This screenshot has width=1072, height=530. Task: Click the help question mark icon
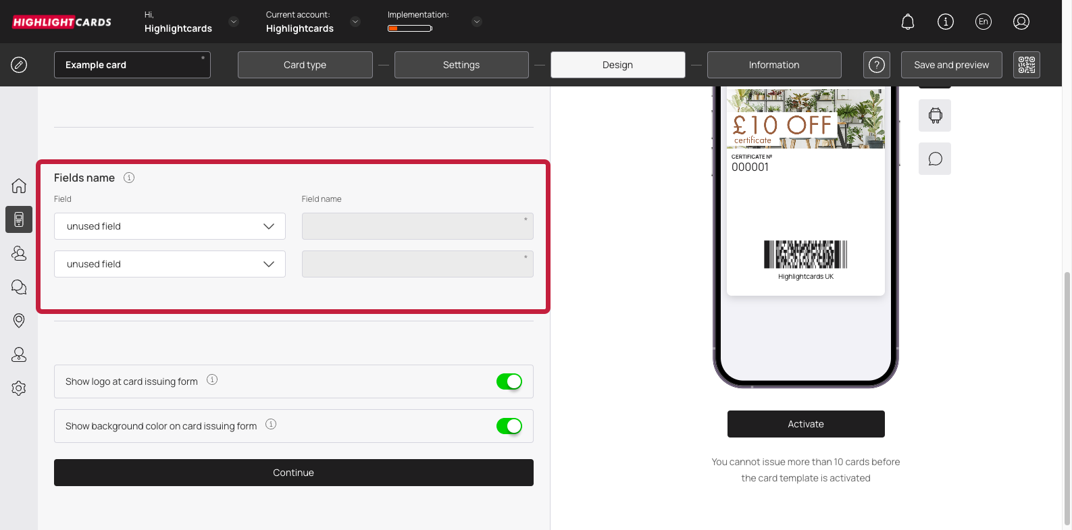pyautogui.click(x=876, y=65)
